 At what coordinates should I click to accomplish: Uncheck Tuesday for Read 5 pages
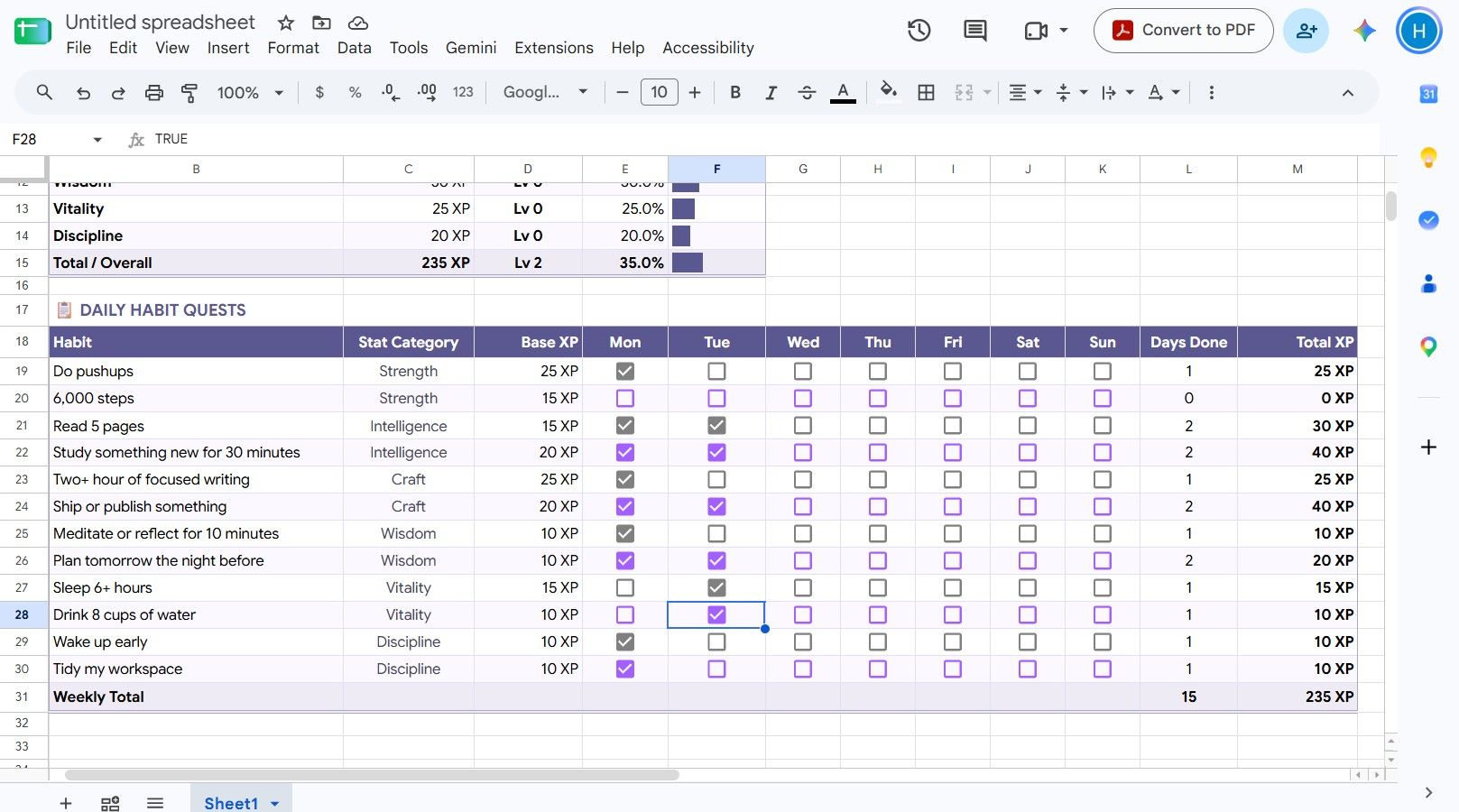click(x=716, y=425)
